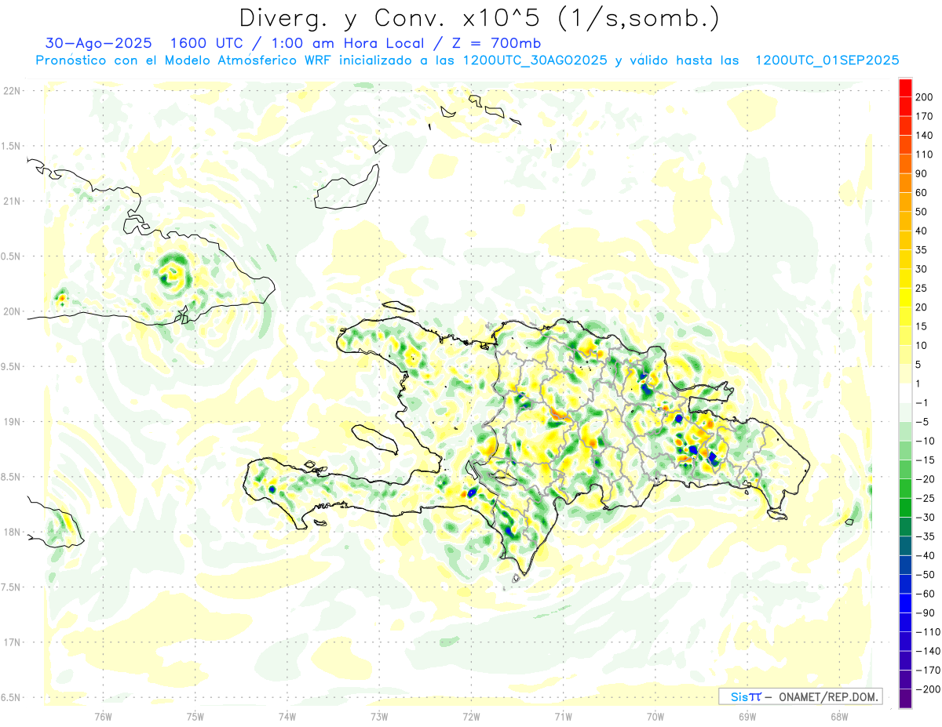Screen dimensions: 942x727
Task: Click the '1200UTC_30AGO2025' initialization time
Action: [535, 60]
